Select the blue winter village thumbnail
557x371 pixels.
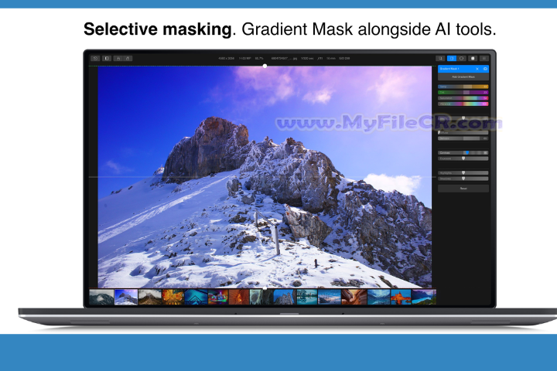[330, 297]
